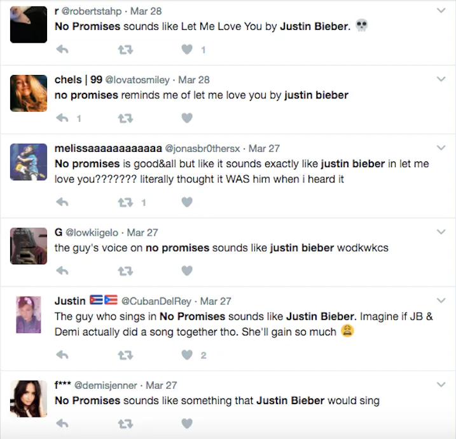The image size is (456, 439).
Task: Like the tweet by @robertstahp
Action: [187, 49]
